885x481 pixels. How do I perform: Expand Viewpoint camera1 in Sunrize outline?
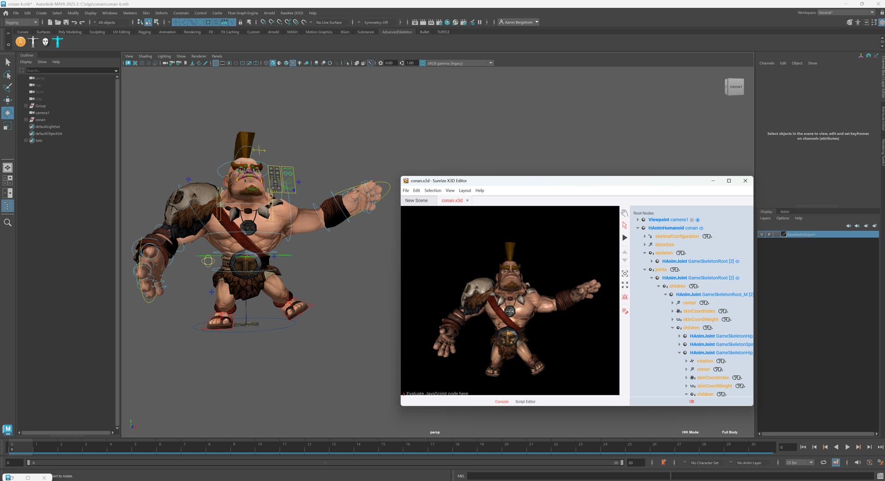[638, 220]
